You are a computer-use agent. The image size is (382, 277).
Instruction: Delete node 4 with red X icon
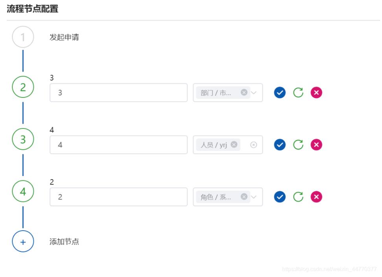click(x=316, y=197)
